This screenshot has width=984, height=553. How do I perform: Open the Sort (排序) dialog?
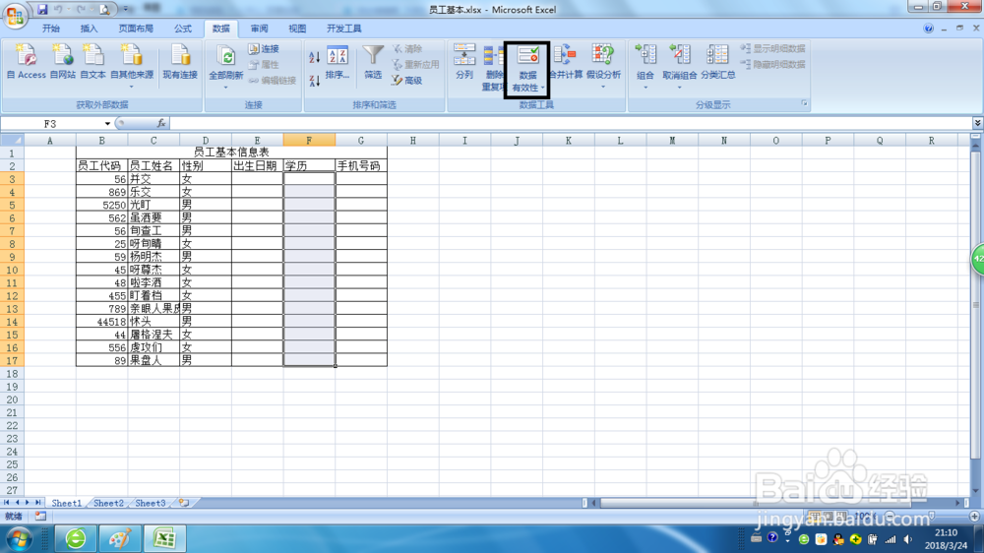tap(338, 63)
